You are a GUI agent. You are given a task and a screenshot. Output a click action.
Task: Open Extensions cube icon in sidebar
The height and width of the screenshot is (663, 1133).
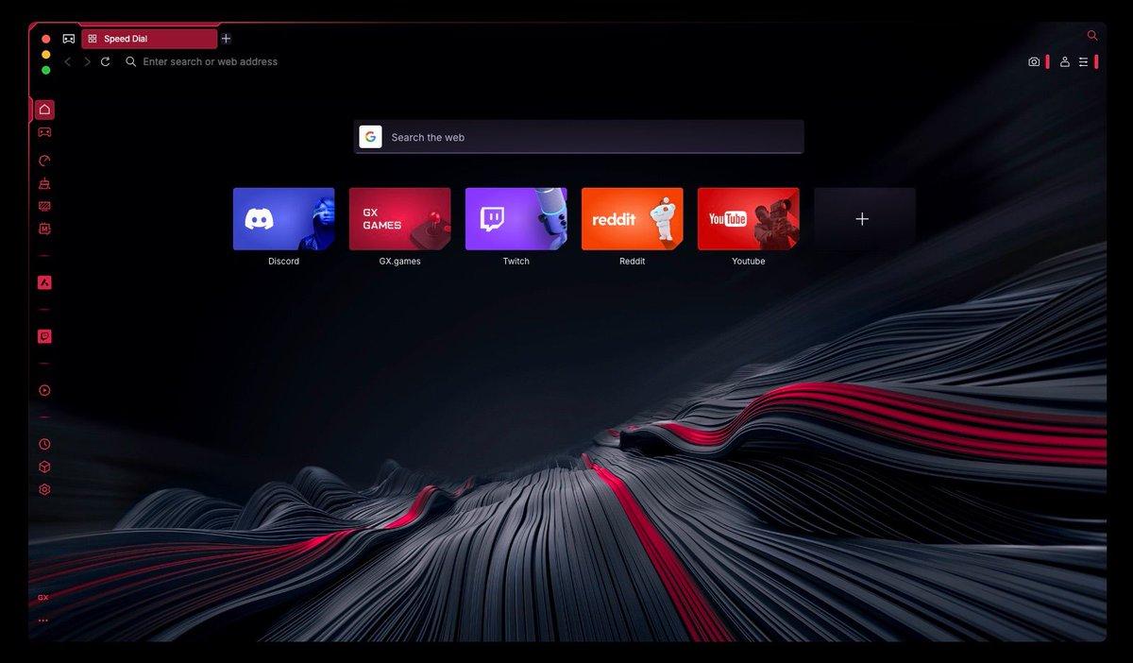click(x=44, y=467)
